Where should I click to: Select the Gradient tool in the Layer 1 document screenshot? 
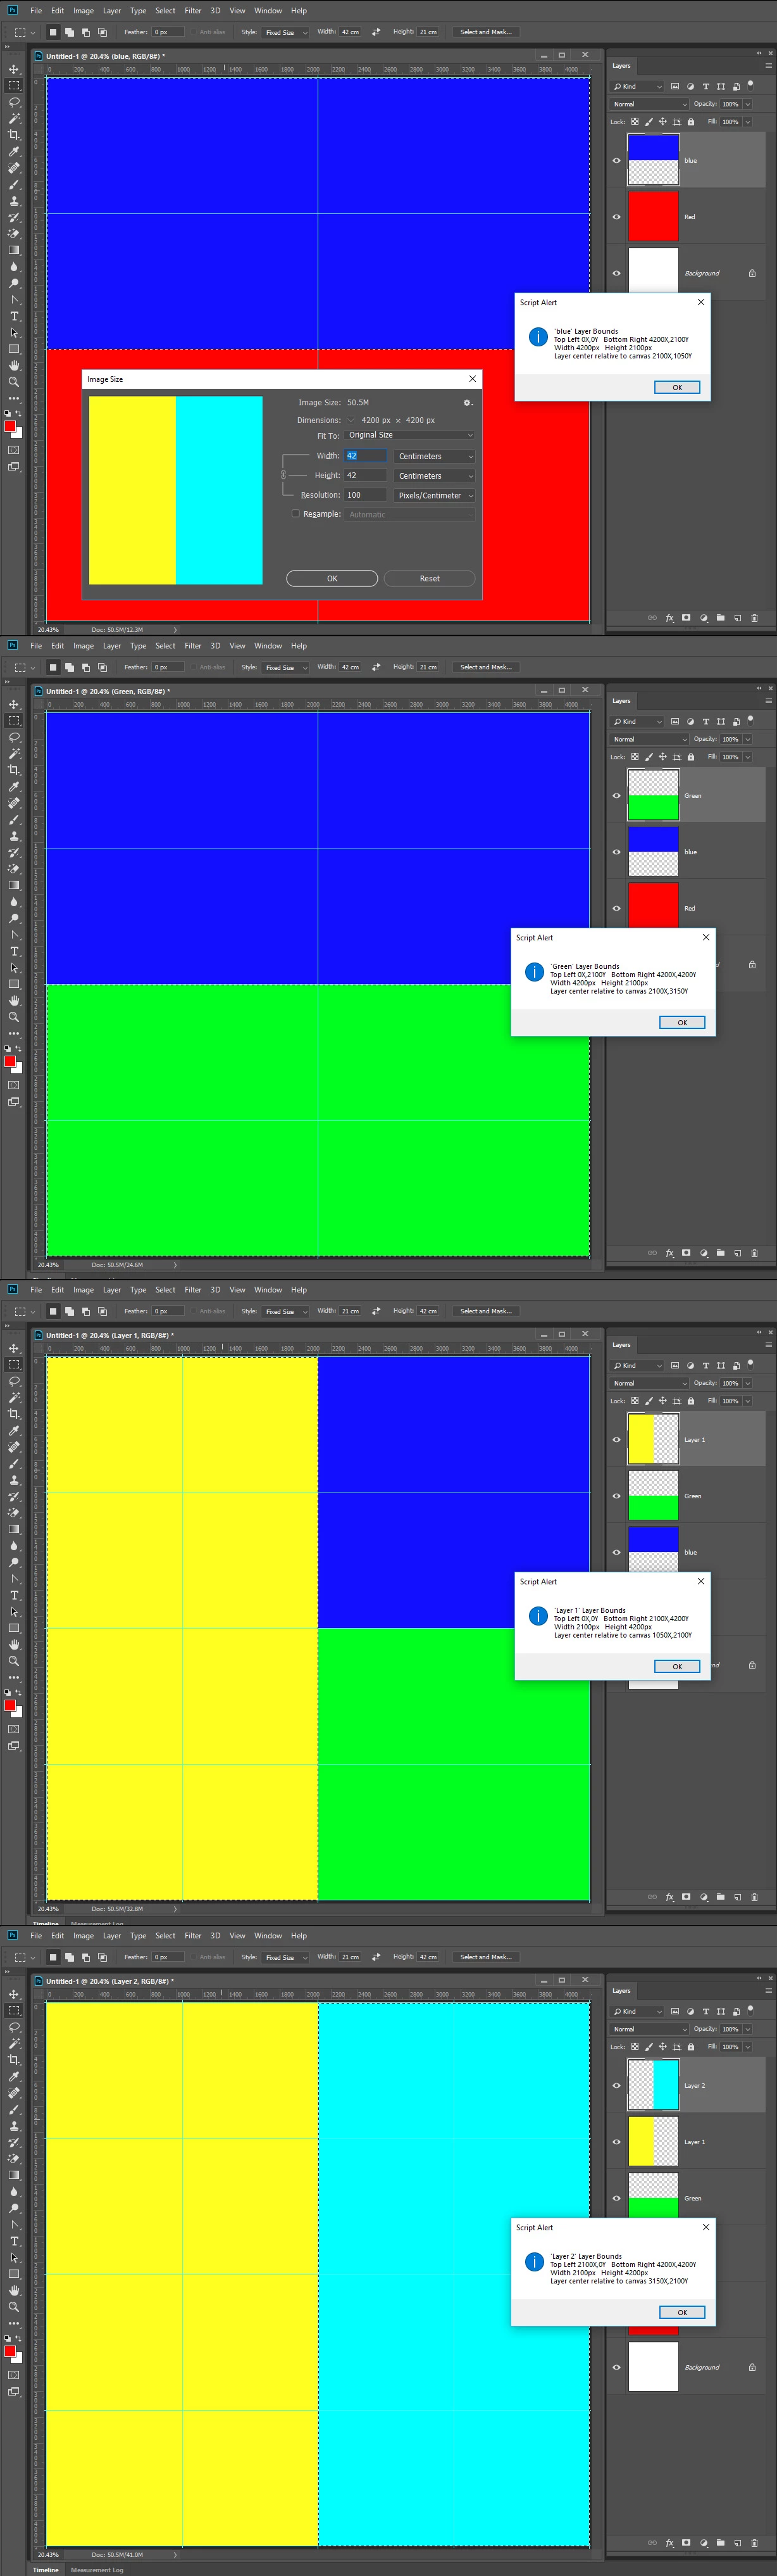[14, 1529]
